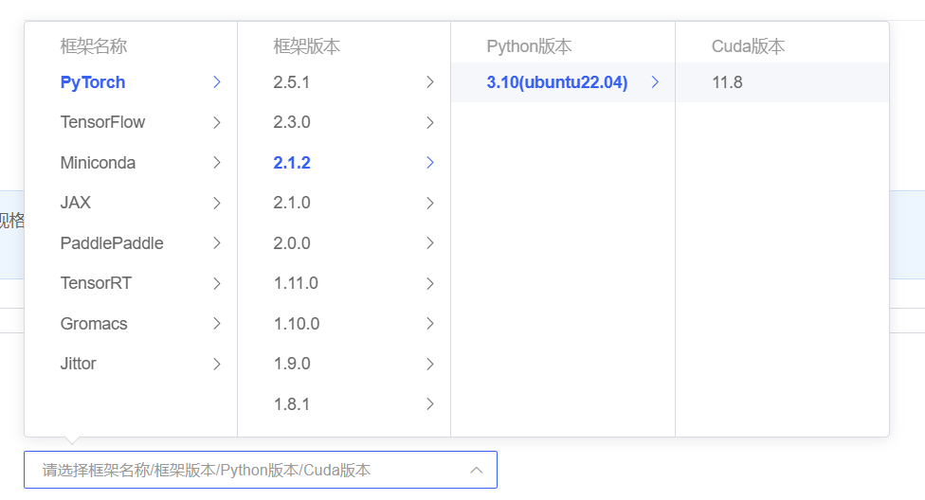Expand the version 2.1.0 chevron
925x500 pixels.
pyautogui.click(x=430, y=203)
